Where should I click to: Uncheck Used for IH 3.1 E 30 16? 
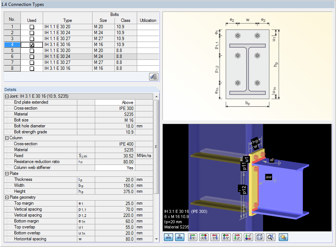32,45
